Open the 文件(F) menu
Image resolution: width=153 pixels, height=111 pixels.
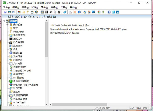click(6, 7)
